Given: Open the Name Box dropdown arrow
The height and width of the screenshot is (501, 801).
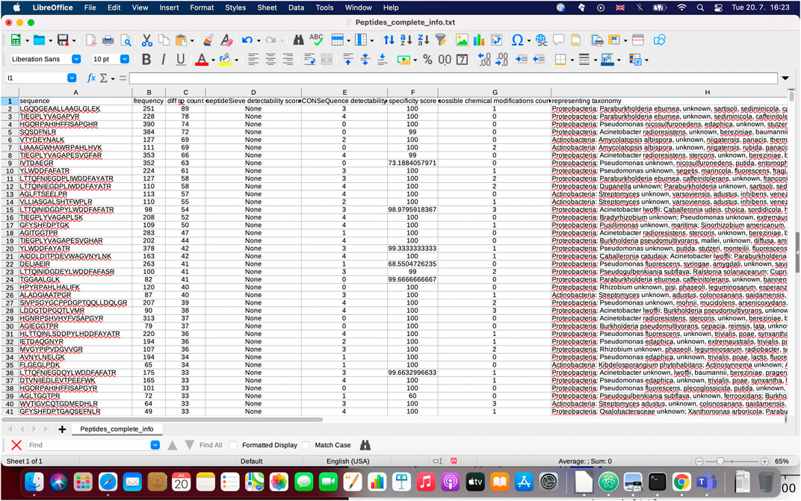Looking at the screenshot, I should pos(72,78).
